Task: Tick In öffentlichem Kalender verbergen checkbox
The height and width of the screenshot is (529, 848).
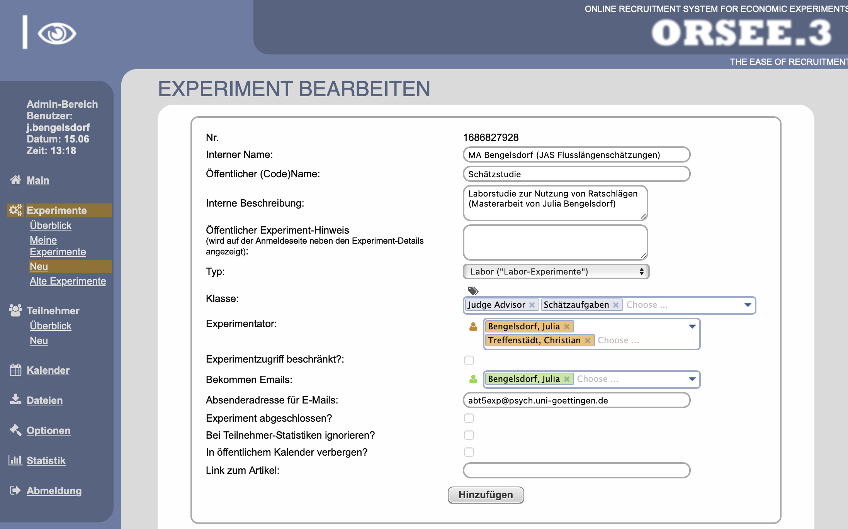Action: (469, 452)
